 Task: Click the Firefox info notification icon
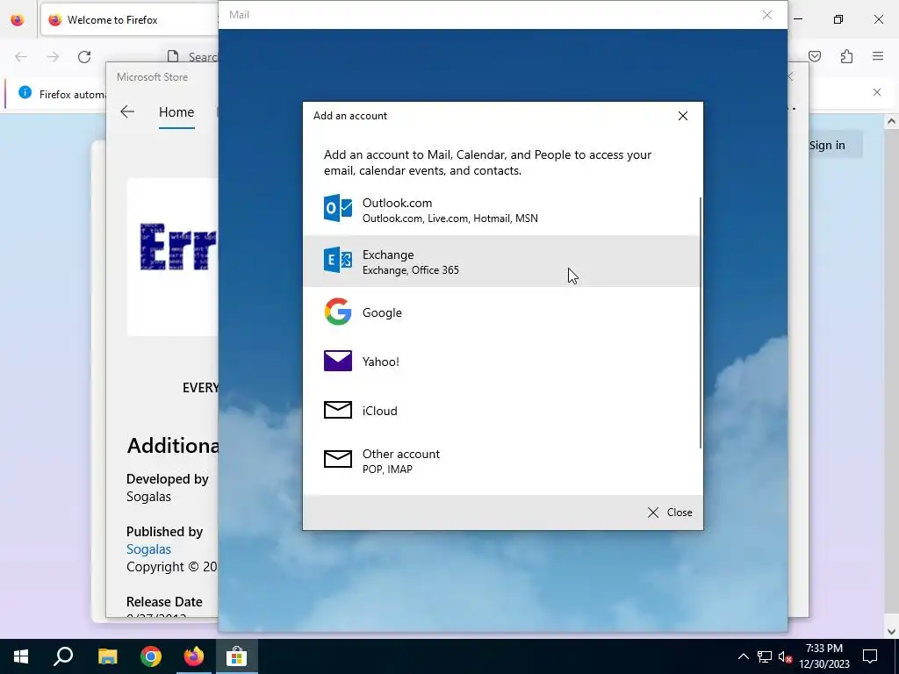(x=25, y=92)
